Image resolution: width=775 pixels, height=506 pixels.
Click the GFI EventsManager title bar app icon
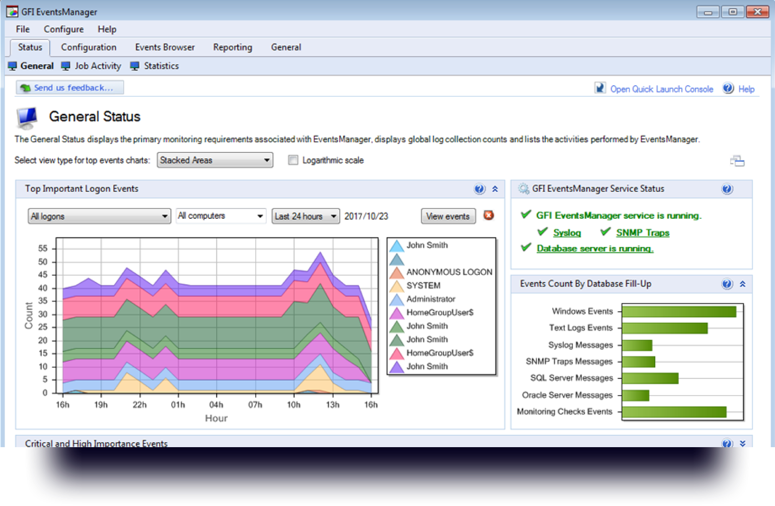[x=12, y=11]
